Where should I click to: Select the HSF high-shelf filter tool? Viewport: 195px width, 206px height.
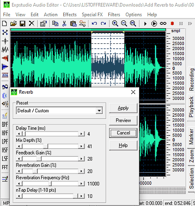5,150
